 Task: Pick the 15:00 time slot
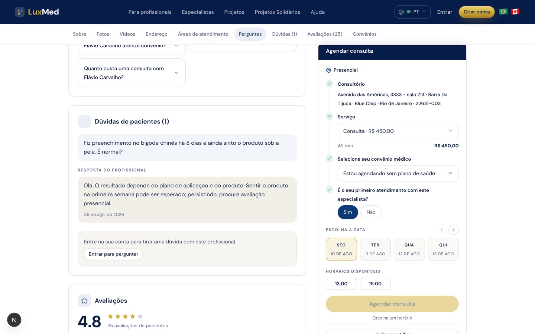point(375,284)
